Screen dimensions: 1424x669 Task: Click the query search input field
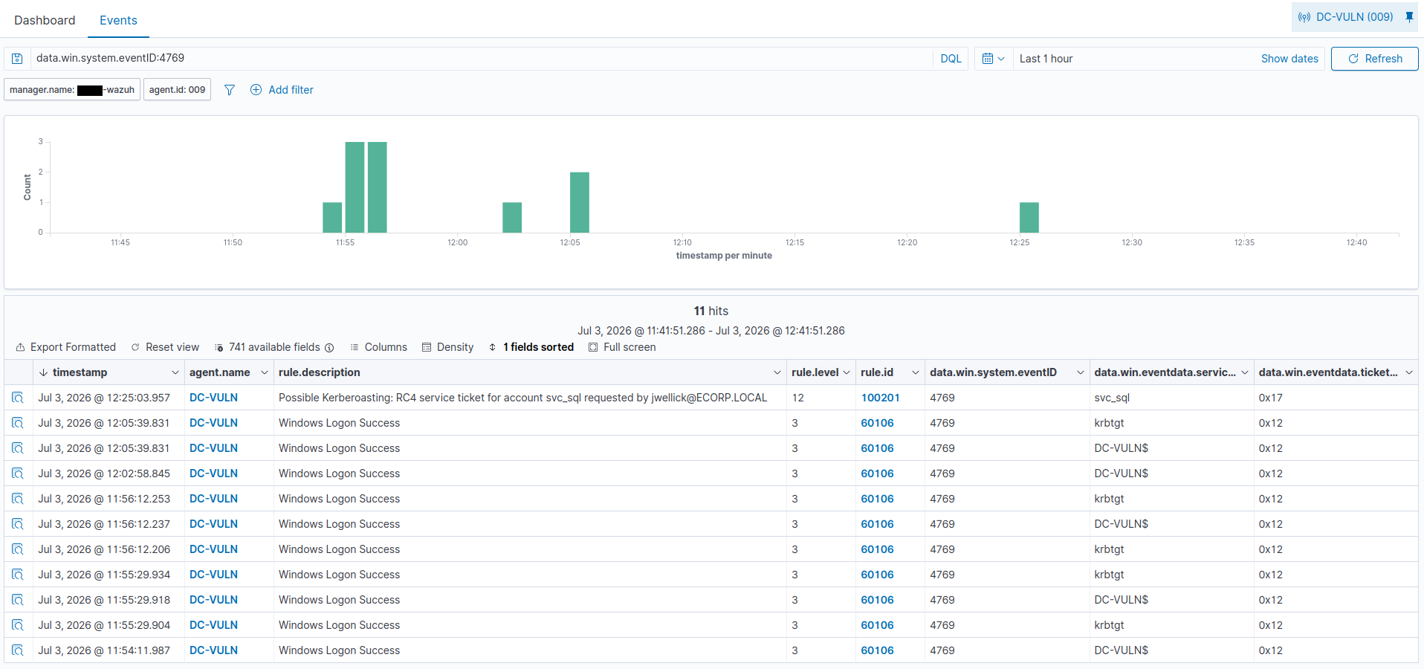pyautogui.click(x=482, y=59)
